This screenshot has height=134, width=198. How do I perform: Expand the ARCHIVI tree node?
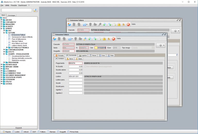coord(1,20)
